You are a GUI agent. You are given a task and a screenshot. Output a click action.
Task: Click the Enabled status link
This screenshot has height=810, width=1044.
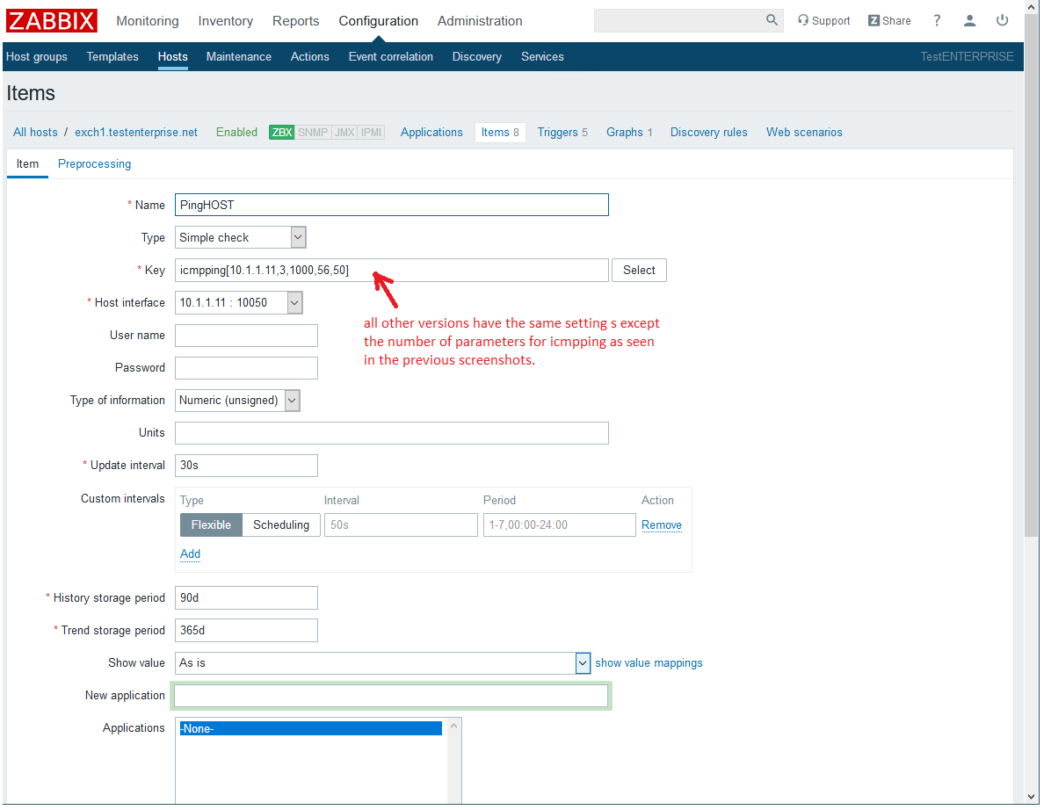(236, 133)
